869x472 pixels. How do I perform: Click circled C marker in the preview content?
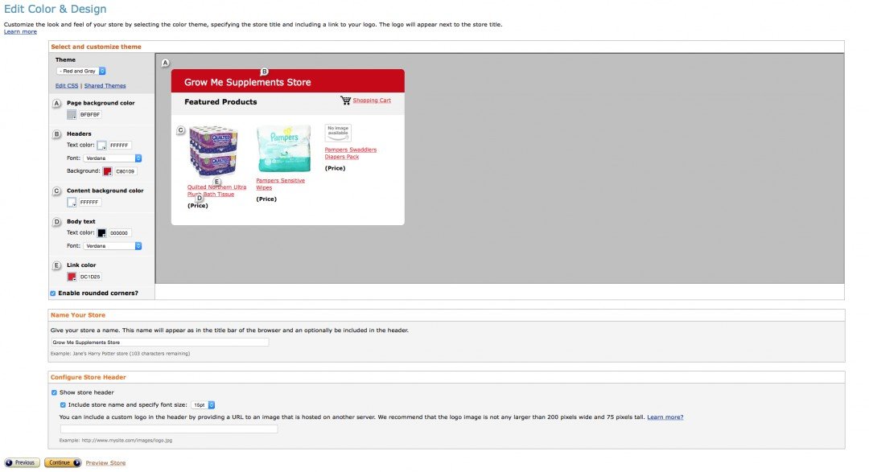click(x=181, y=130)
